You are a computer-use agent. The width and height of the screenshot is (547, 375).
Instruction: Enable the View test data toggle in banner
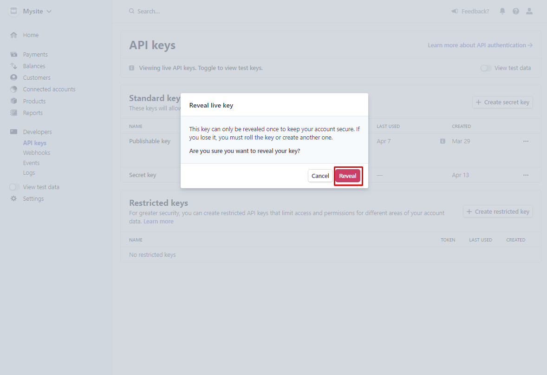(486, 68)
